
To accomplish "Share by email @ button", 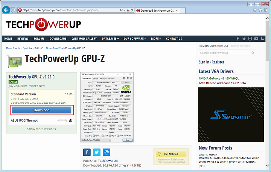I will (x=107, y=152).
